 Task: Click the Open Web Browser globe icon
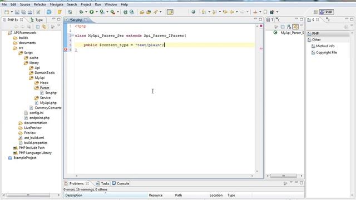click(x=193, y=12)
